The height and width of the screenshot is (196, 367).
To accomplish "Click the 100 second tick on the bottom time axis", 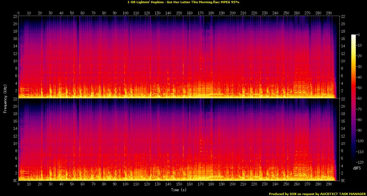I will (x=125, y=184).
